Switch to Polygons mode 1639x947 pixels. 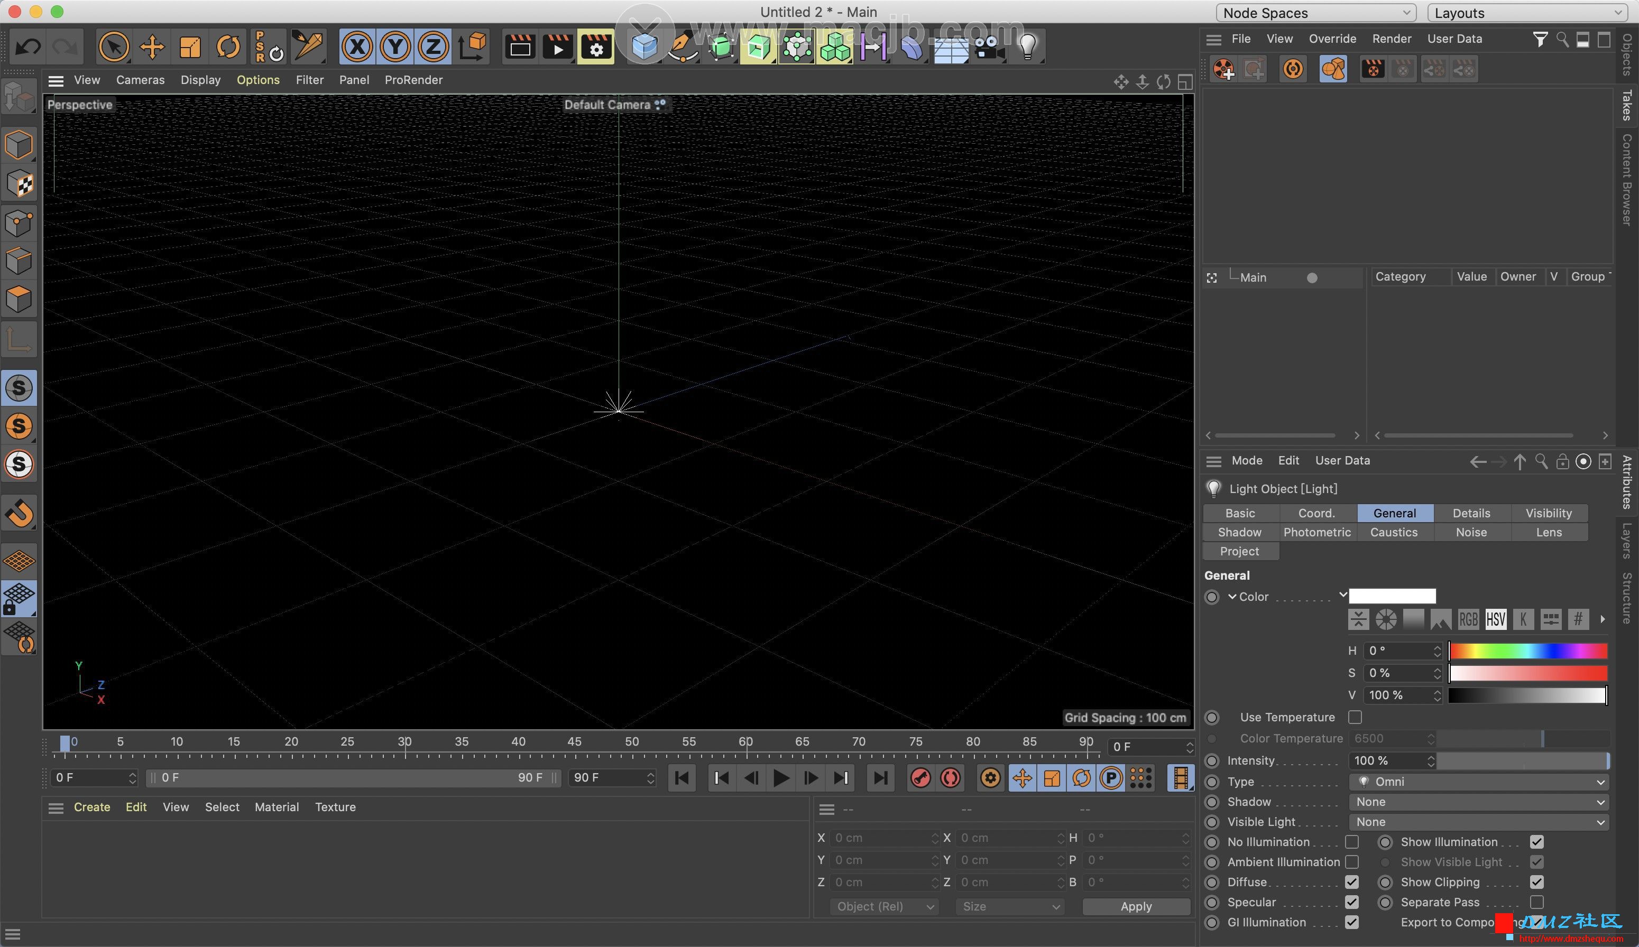pos(19,299)
